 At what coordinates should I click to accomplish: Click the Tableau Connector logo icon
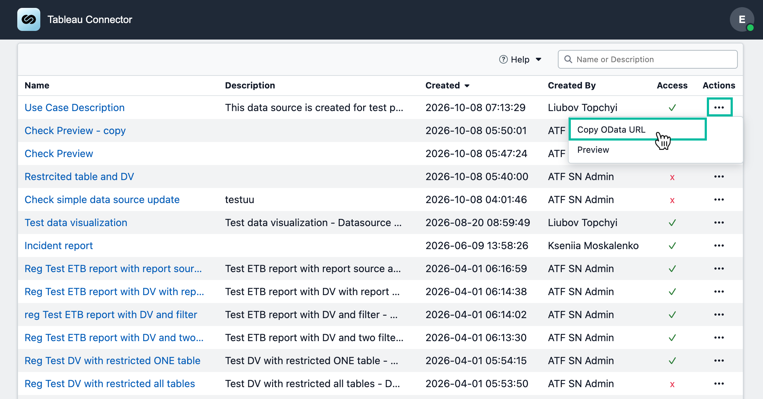29,19
